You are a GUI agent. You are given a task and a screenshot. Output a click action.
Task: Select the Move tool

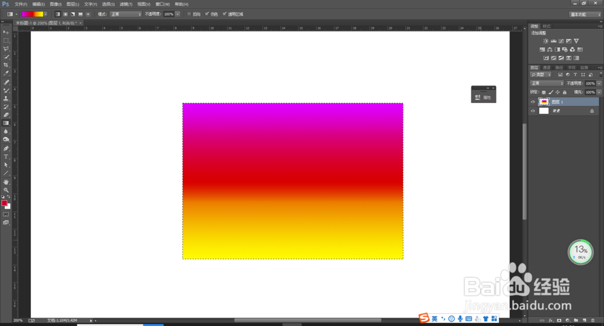click(x=6, y=32)
